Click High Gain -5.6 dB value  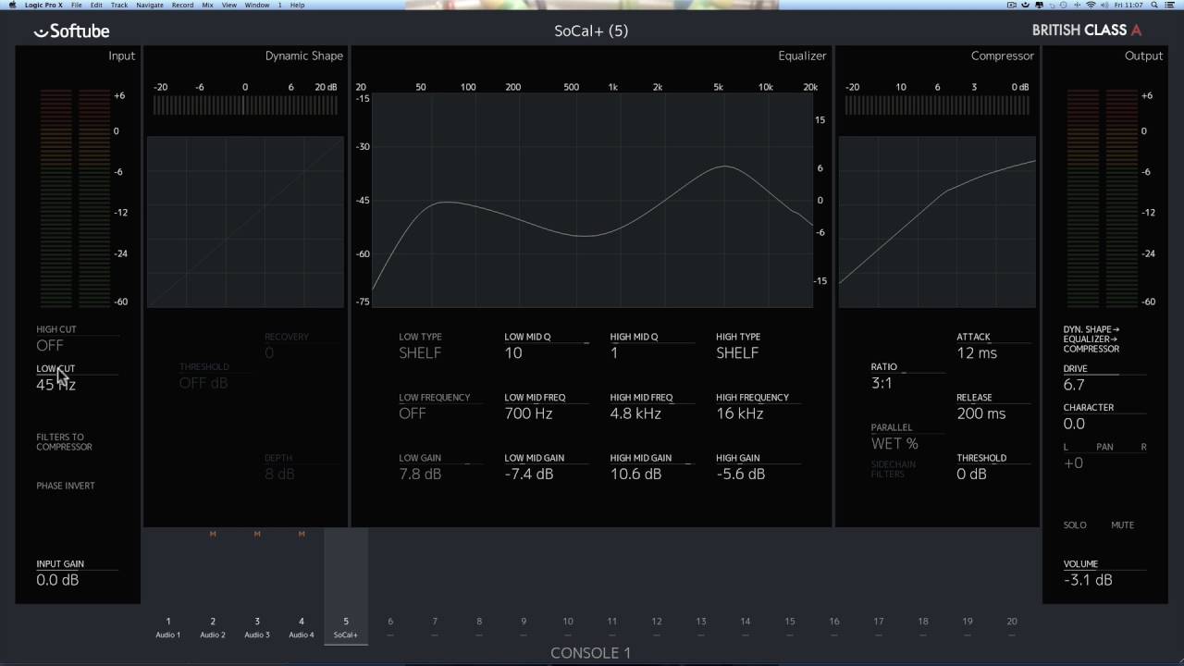(x=741, y=474)
